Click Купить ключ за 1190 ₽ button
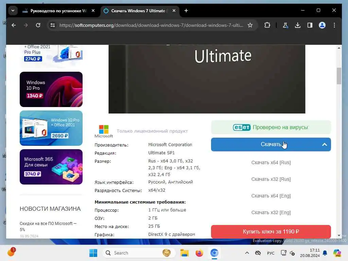 [271, 231]
